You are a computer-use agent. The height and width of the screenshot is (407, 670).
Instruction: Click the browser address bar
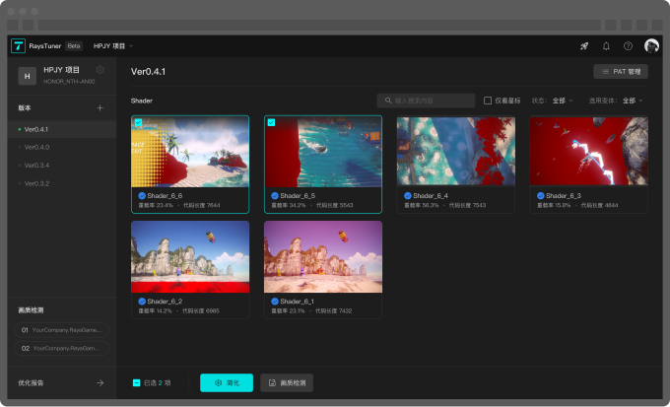click(x=319, y=25)
